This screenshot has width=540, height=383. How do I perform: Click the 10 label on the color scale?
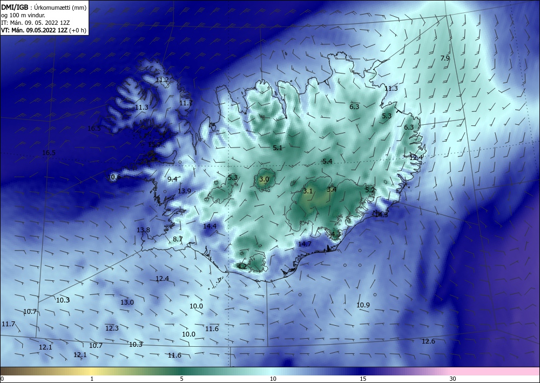click(x=273, y=379)
